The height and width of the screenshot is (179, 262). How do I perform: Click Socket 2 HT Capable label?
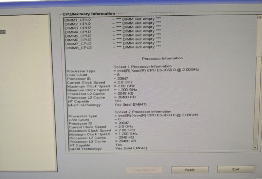point(80,145)
